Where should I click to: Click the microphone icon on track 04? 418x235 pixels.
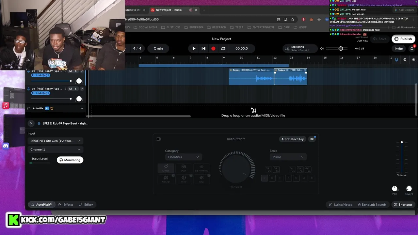pos(28,89)
